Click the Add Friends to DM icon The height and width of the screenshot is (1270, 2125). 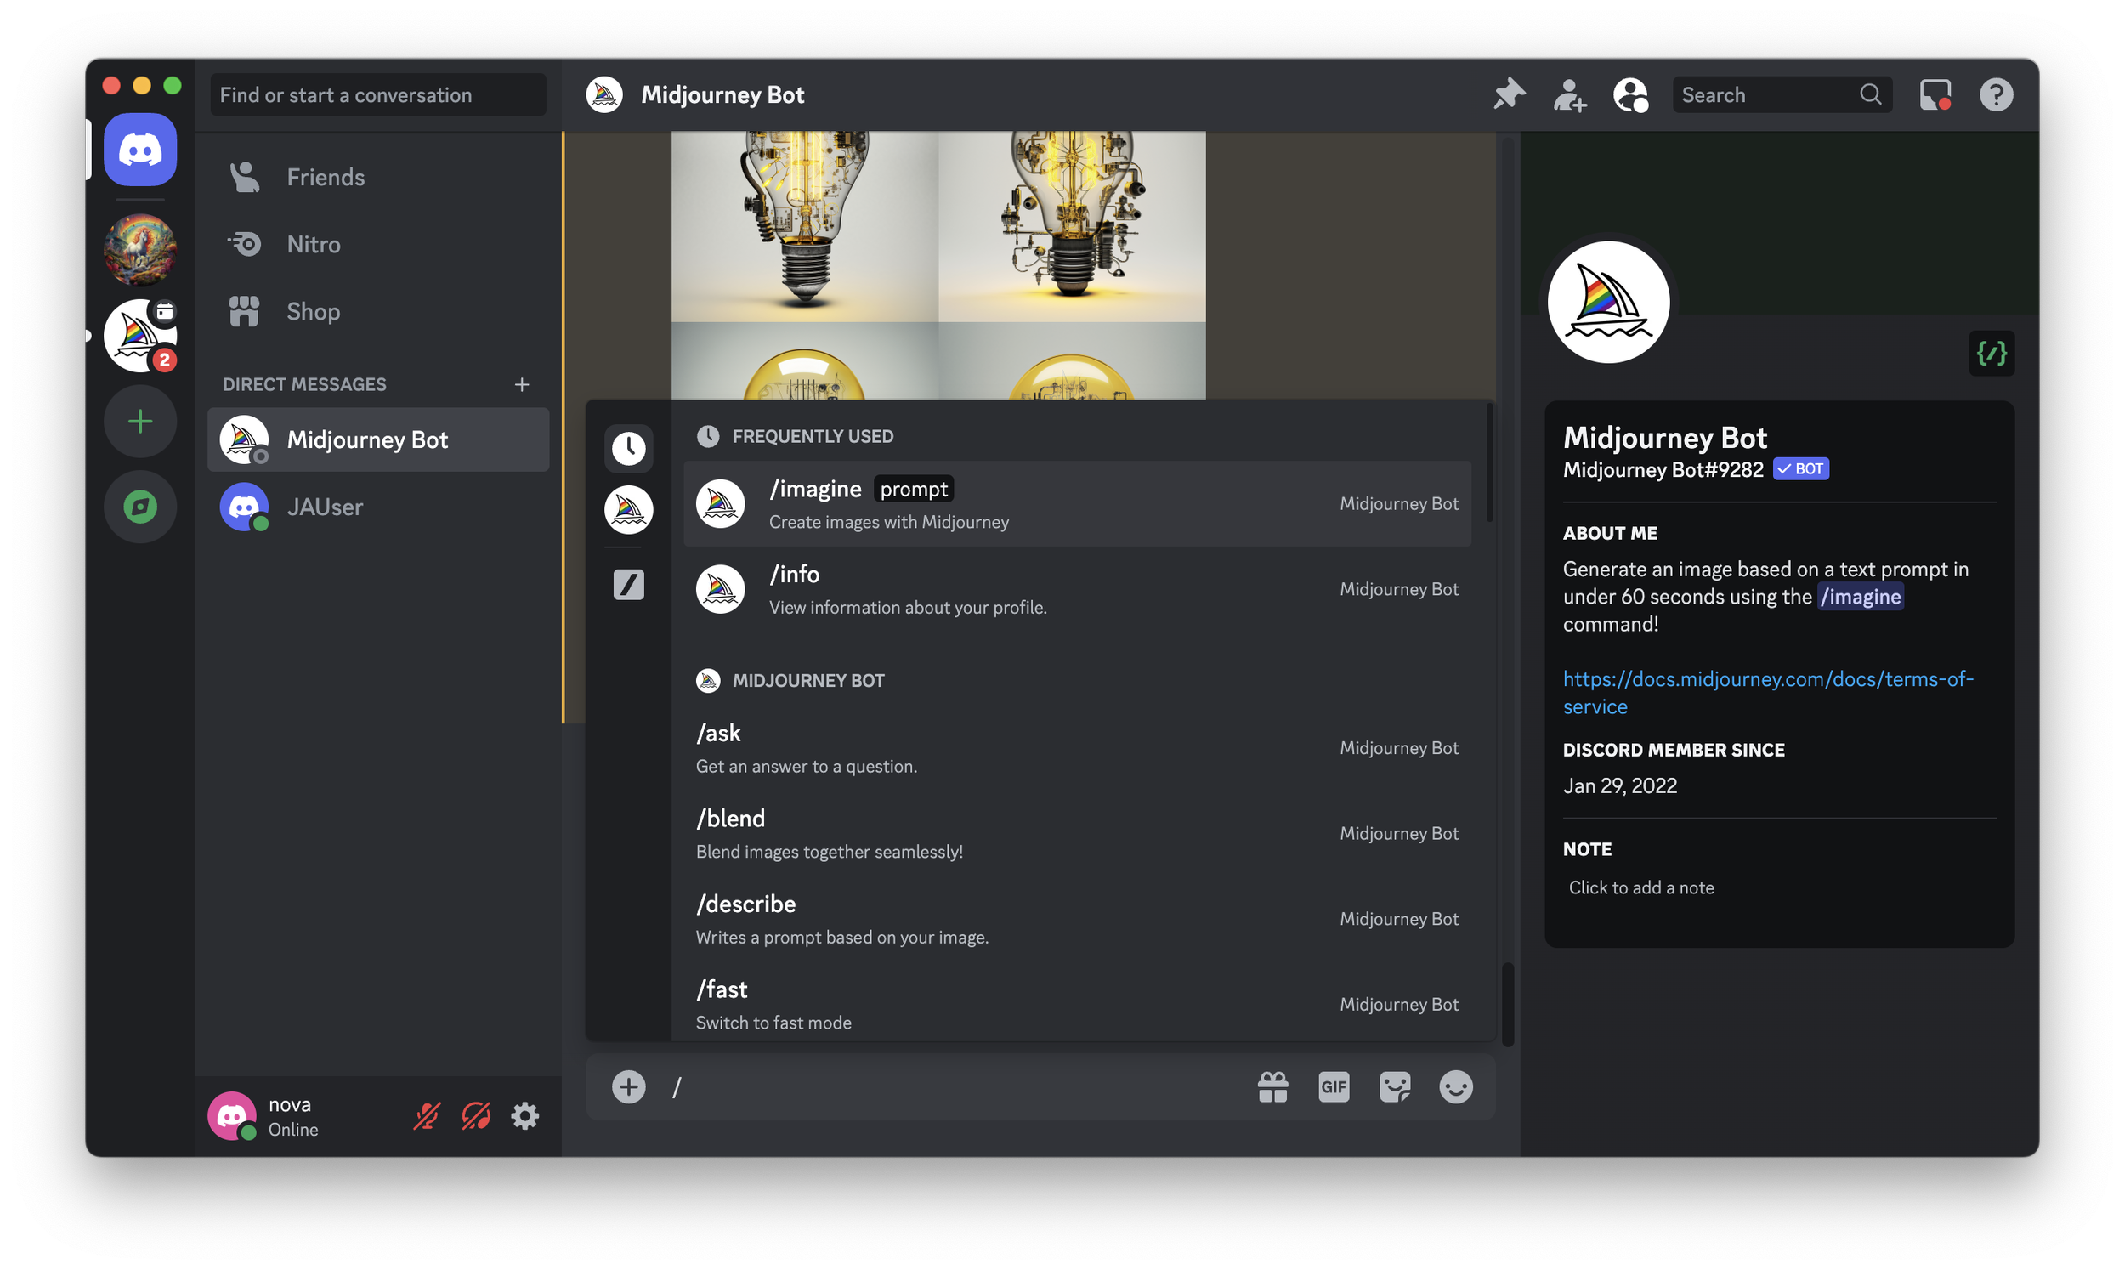coord(1569,94)
